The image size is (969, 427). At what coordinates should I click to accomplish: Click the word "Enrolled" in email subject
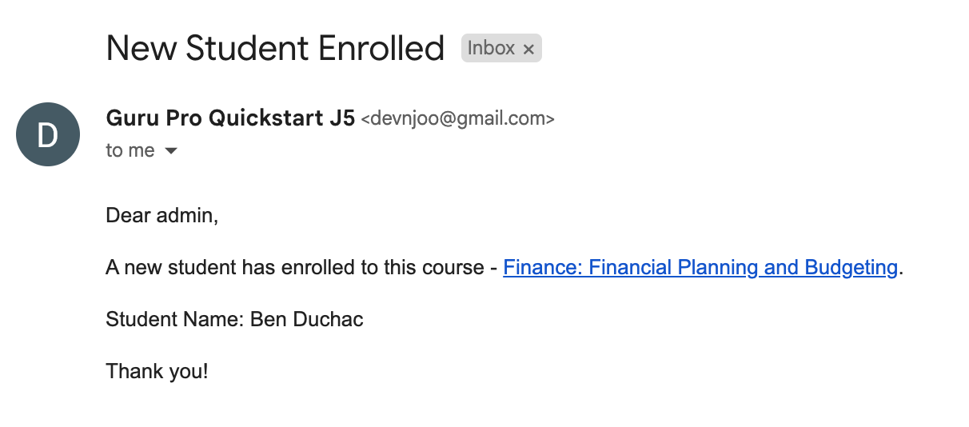(x=381, y=49)
